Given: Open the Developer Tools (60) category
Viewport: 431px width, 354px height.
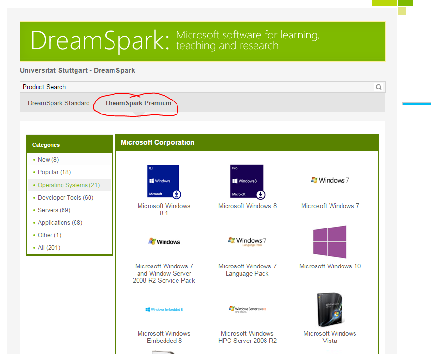Looking at the screenshot, I should (66, 198).
